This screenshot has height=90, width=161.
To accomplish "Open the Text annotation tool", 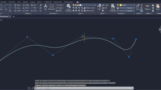I will 46,7.
